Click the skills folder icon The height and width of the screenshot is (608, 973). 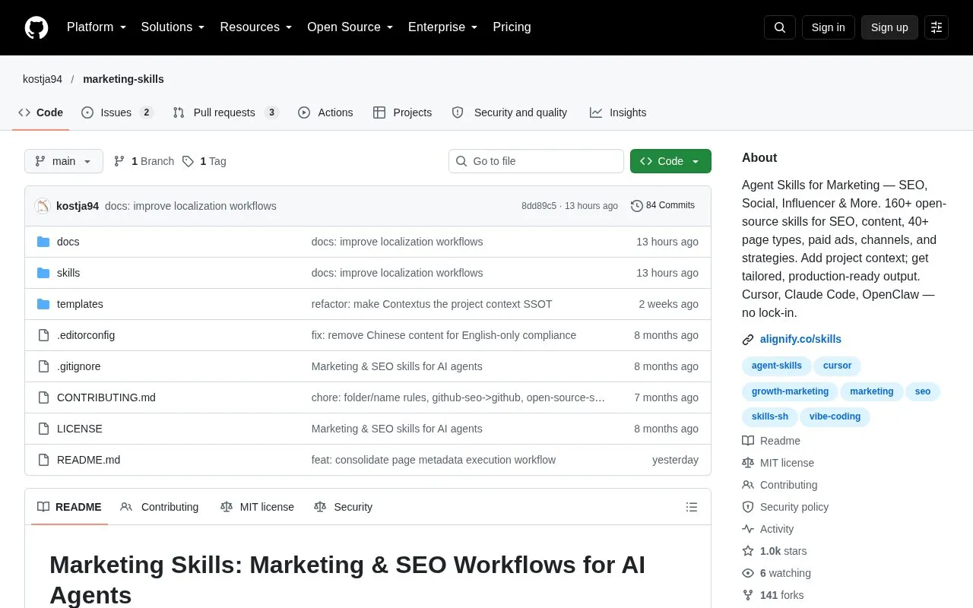tap(43, 273)
